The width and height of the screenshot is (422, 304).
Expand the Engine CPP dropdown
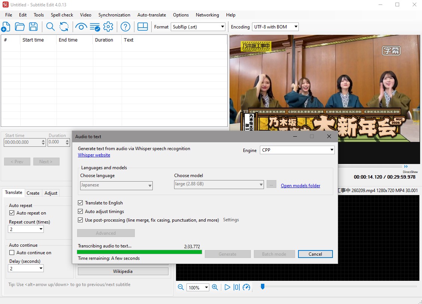pyautogui.click(x=297, y=150)
